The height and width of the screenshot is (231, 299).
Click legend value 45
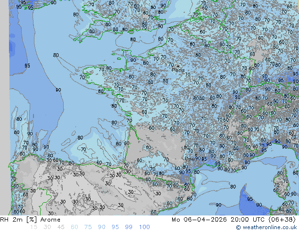click(61, 227)
